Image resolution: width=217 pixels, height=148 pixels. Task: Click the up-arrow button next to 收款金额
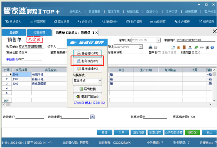coord(92,117)
